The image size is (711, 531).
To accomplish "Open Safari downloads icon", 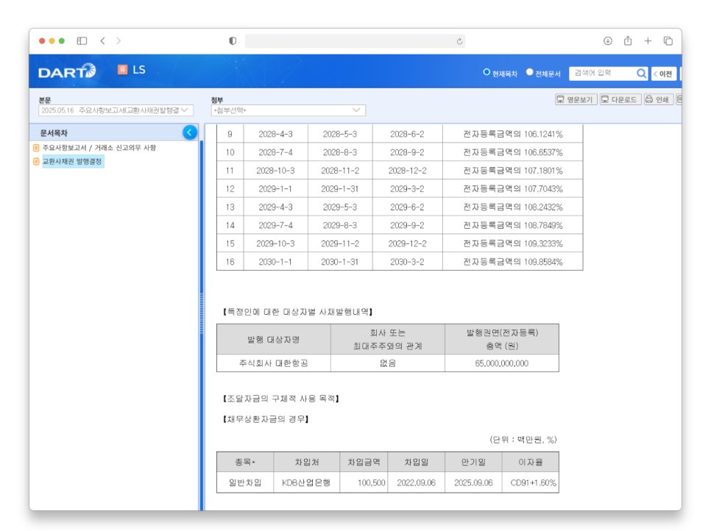I will (x=608, y=40).
